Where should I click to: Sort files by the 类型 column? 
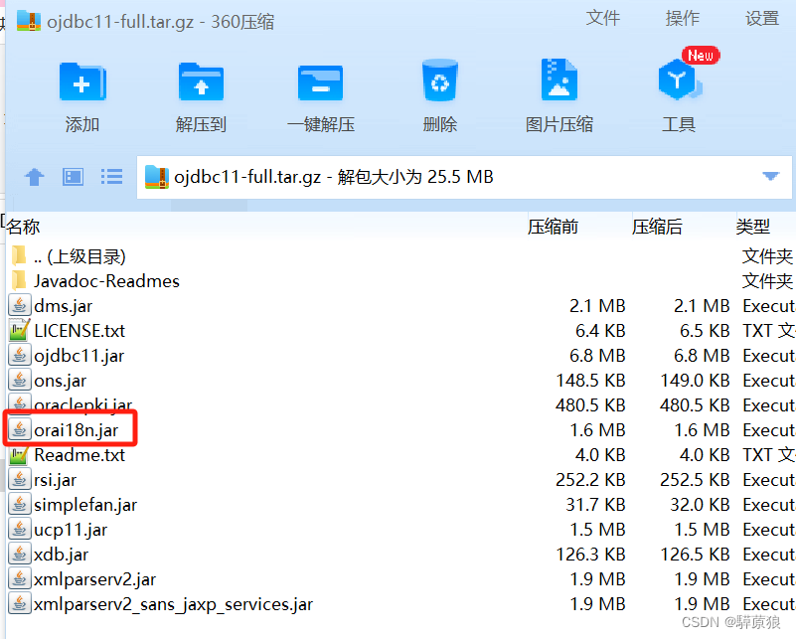[754, 227]
